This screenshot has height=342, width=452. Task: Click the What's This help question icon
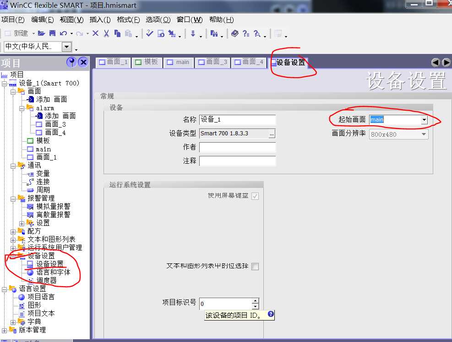click(246, 34)
